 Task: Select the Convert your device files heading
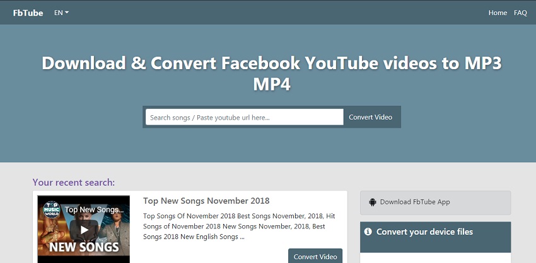pos(424,232)
